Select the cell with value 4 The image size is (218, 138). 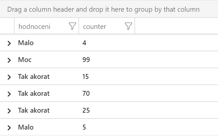pos(107,43)
